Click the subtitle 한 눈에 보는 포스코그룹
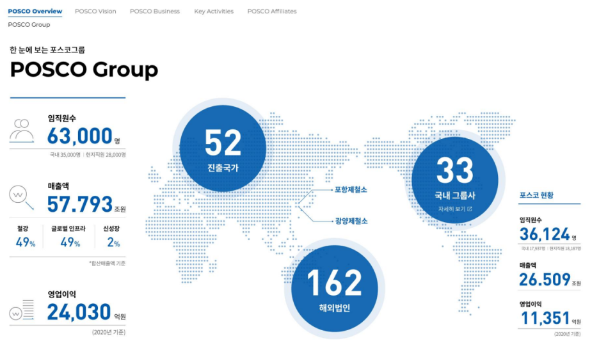This screenshot has width=599, height=350. point(47,50)
